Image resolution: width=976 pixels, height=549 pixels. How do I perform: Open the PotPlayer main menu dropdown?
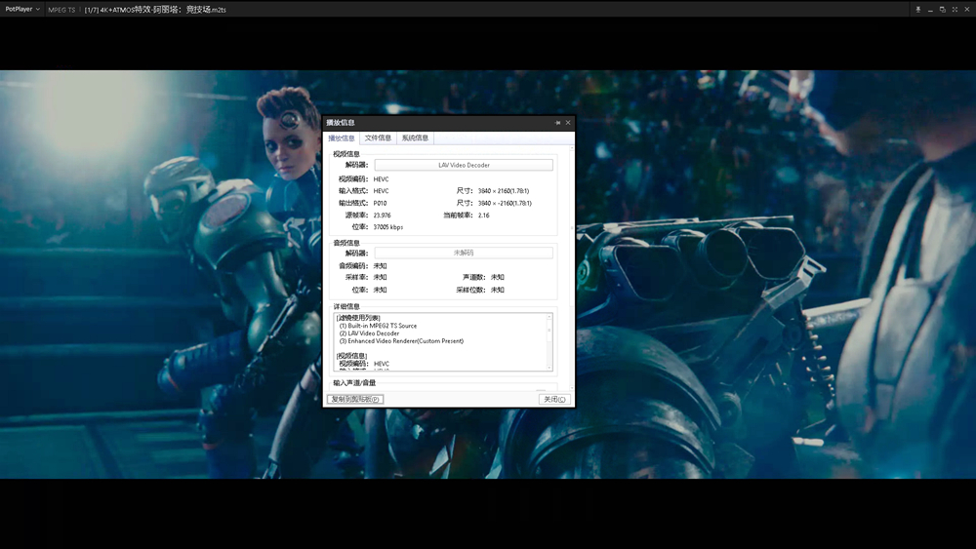click(x=22, y=10)
